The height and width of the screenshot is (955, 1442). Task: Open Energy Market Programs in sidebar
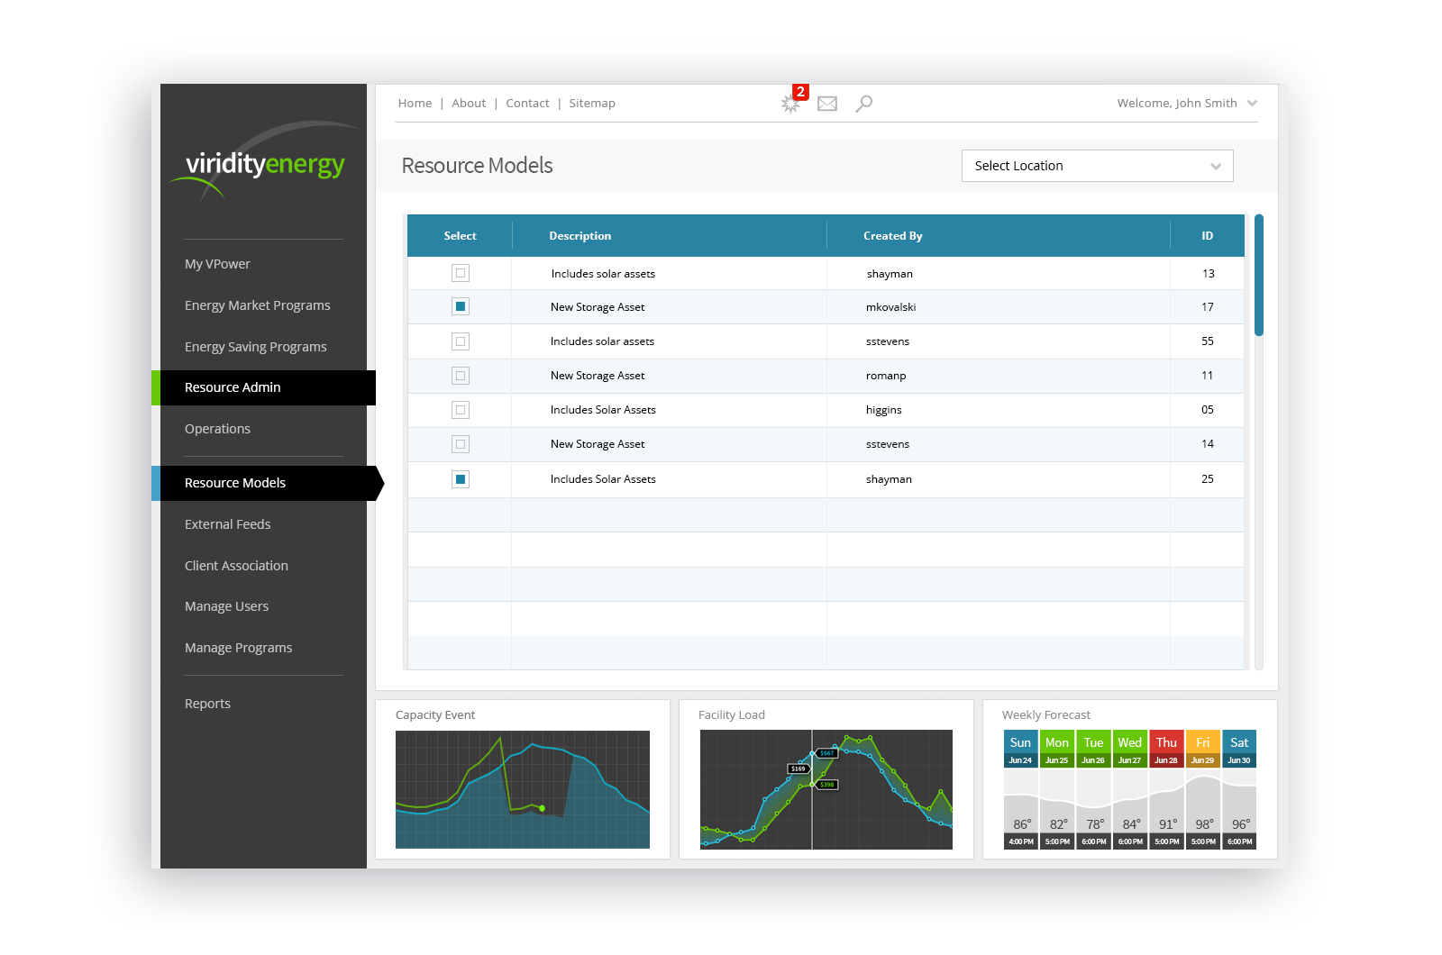(257, 305)
